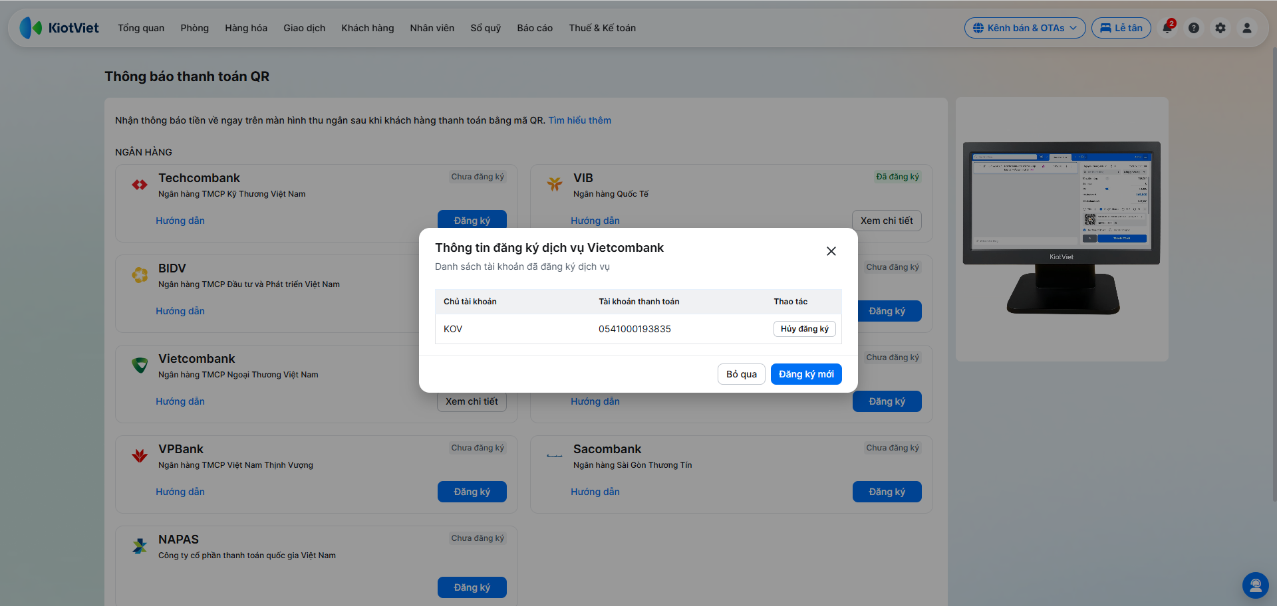This screenshot has width=1277, height=606.
Task: Click the VIB bank logo
Action: click(555, 184)
